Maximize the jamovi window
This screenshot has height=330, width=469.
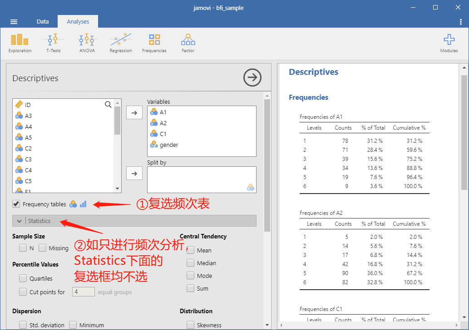[x=435, y=7]
